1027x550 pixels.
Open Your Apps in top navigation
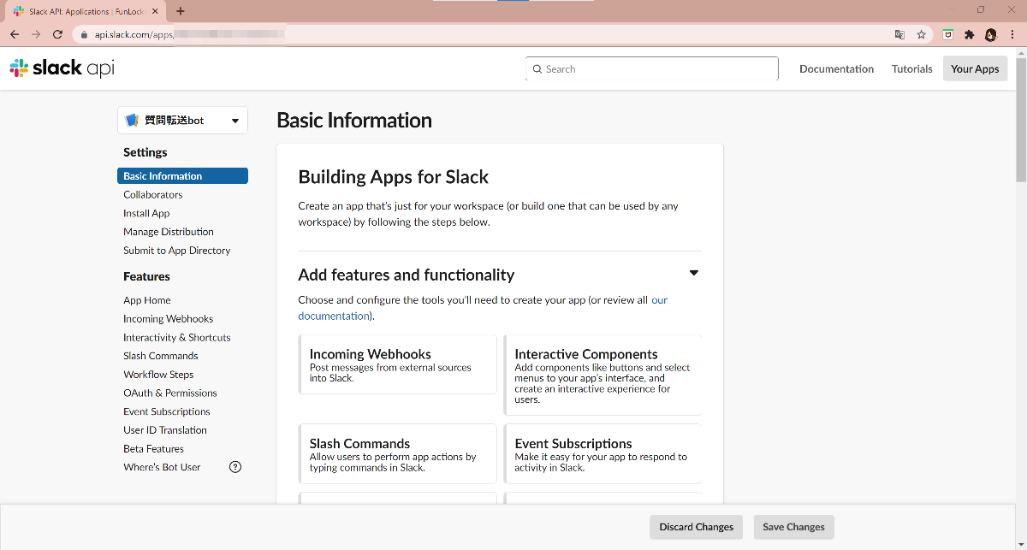click(975, 69)
